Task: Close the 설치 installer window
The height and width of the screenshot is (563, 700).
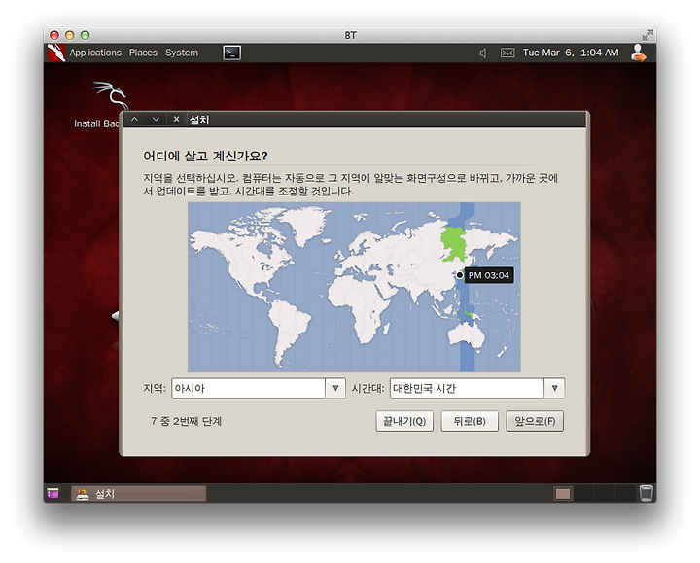Action: tap(176, 120)
